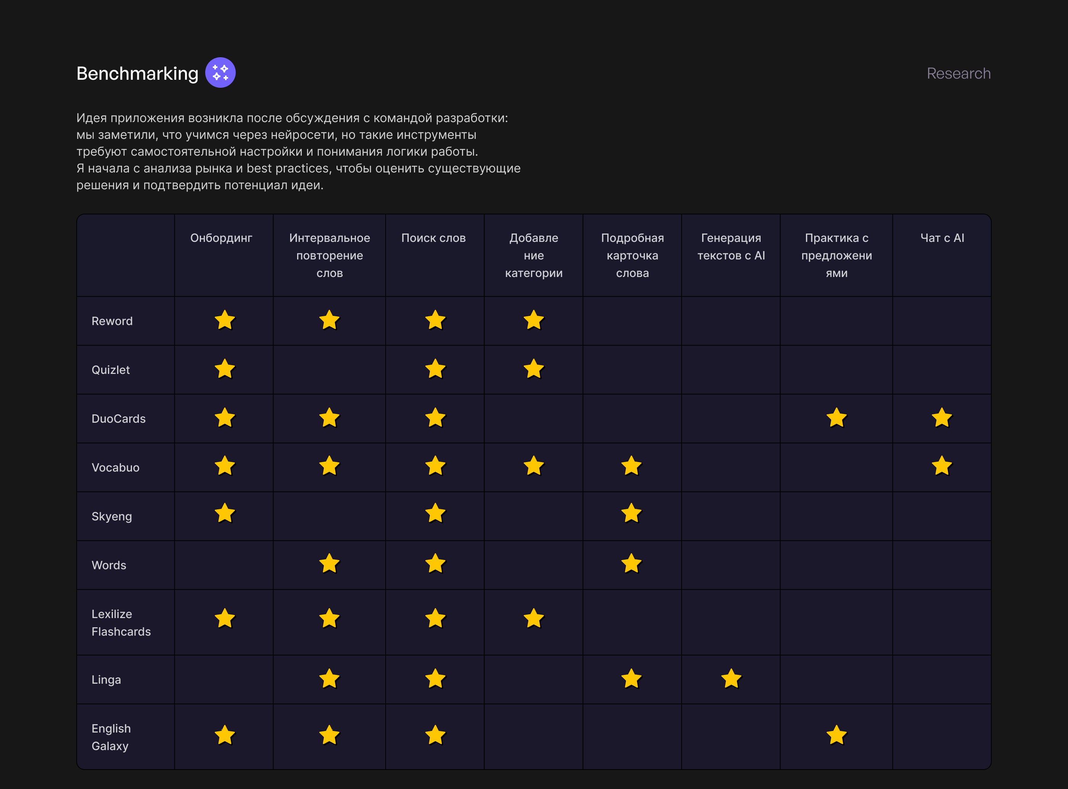Image resolution: width=1068 pixels, height=789 pixels.
Task: Click the English Galaxy row label
Action: tap(111, 737)
